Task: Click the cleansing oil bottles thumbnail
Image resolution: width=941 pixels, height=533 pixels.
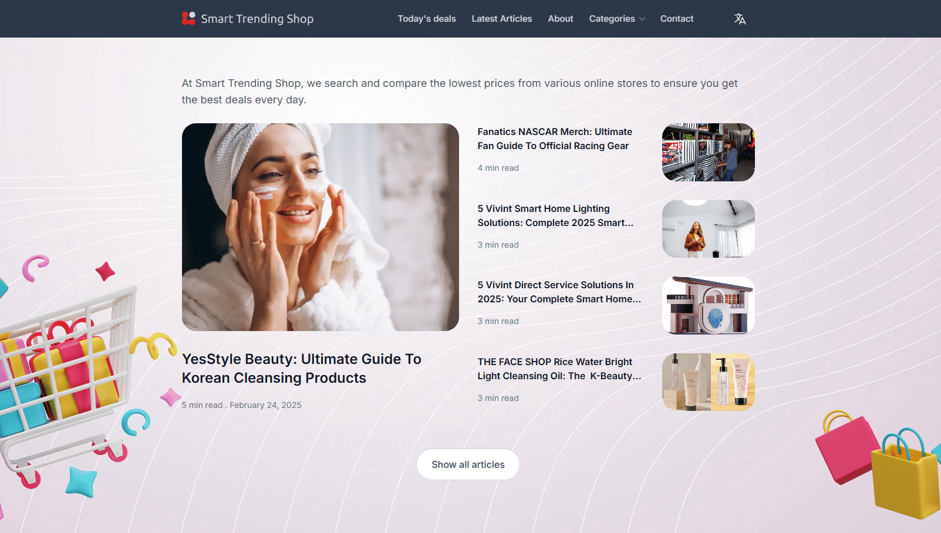Action: (708, 382)
